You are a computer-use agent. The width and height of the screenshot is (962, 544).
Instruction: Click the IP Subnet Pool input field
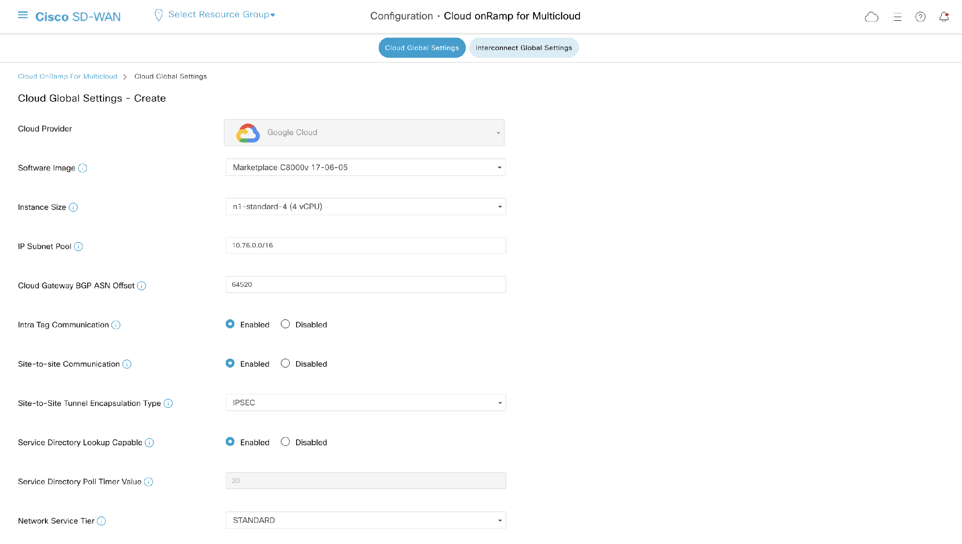(x=365, y=245)
